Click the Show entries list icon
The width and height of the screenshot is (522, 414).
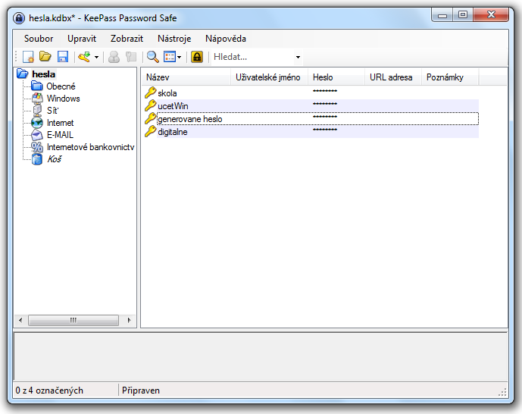point(170,57)
